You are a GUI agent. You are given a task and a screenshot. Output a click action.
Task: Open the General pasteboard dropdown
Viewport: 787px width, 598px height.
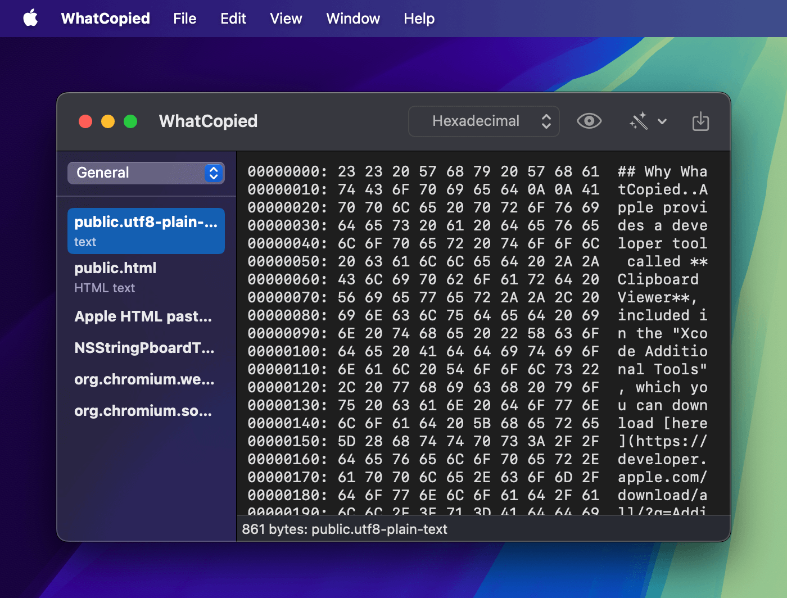146,173
